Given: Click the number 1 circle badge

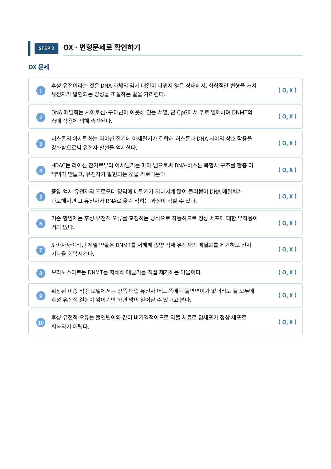Looking at the screenshot, I should click(x=41, y=91).
